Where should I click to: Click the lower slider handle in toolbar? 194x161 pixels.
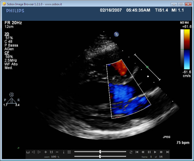[x=100, y=156]
